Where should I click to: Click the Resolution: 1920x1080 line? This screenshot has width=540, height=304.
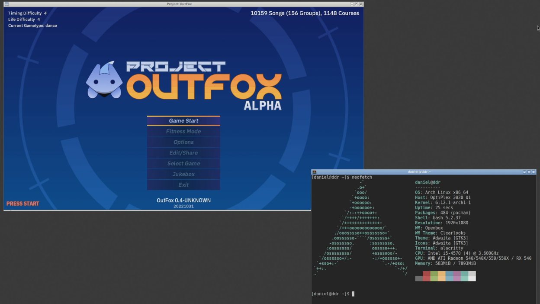click(441, 223)
